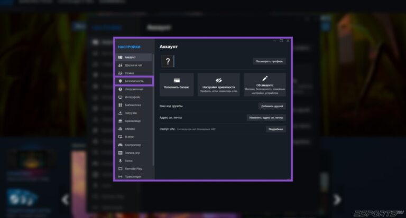Open Друзья и чат settings section
The image size is (406, 218).
(133, 65)
